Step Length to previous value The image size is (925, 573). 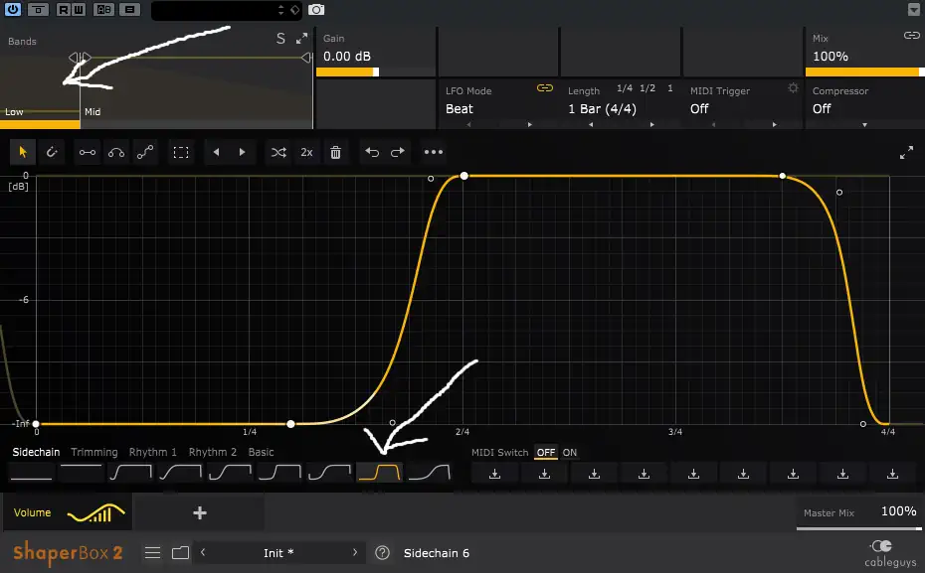point(591,124)
